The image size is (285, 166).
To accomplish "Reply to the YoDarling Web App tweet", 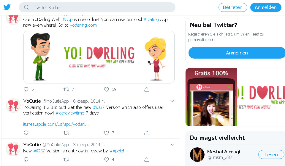I will coord(26,89).
